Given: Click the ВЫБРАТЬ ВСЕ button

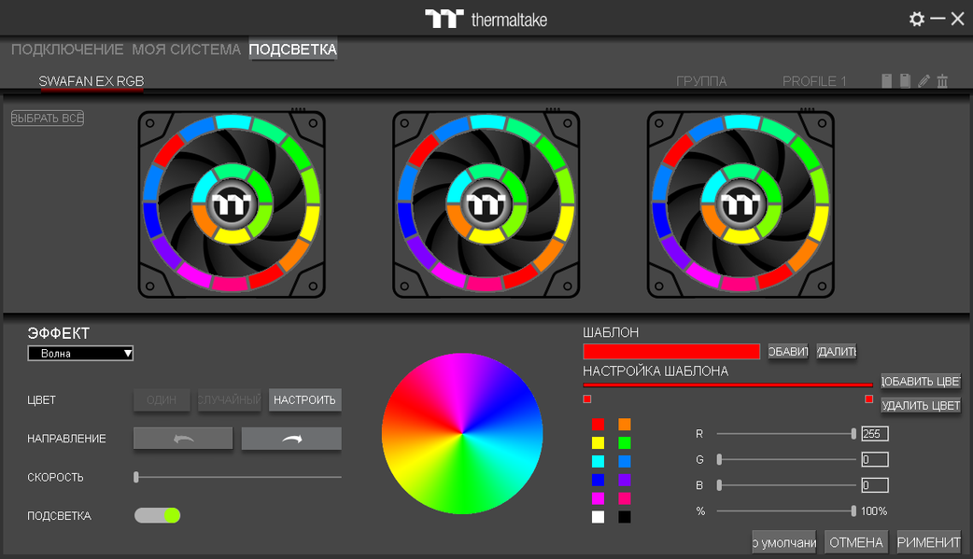Looking at the screenshot, I should point(48,118).
